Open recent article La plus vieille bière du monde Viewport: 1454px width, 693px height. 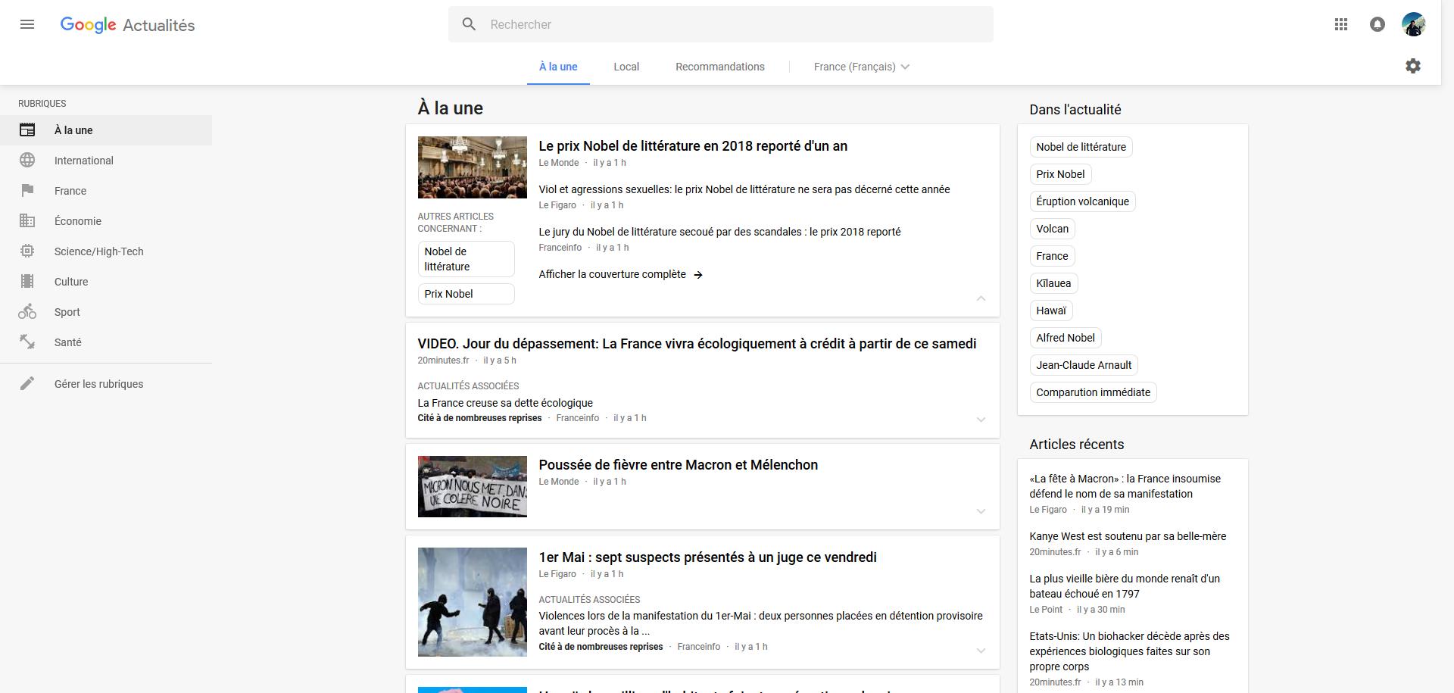(1125, 586)
